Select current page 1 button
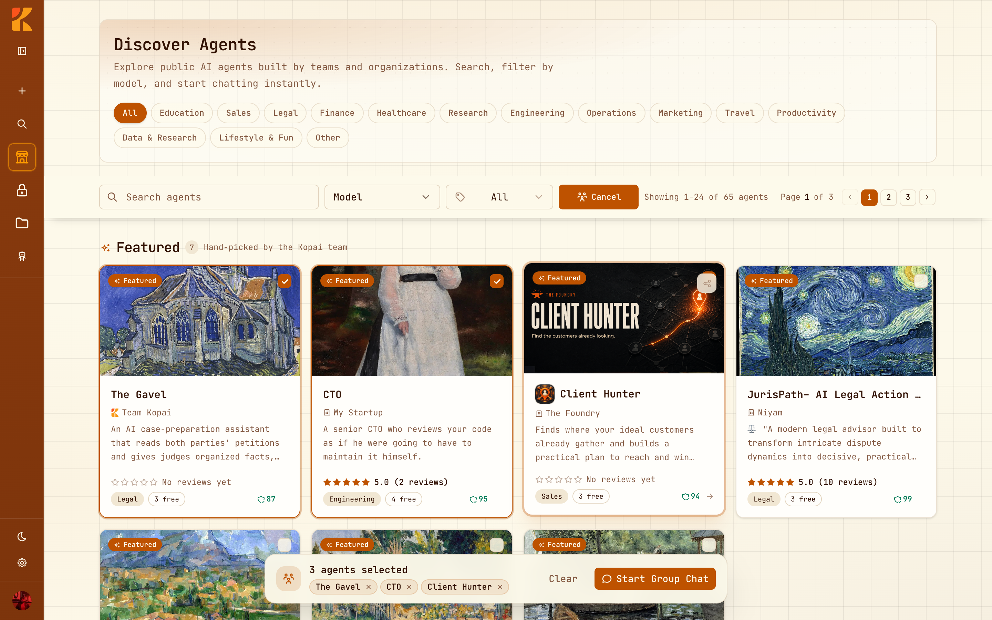The height and width of the screenshot is (620, 992). click(x=869, y=197)
